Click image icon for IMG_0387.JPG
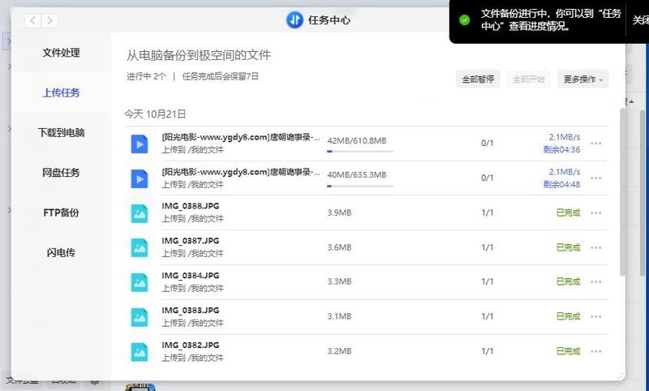Viewport: 649px width, 391px height. (x=140, y=248)
